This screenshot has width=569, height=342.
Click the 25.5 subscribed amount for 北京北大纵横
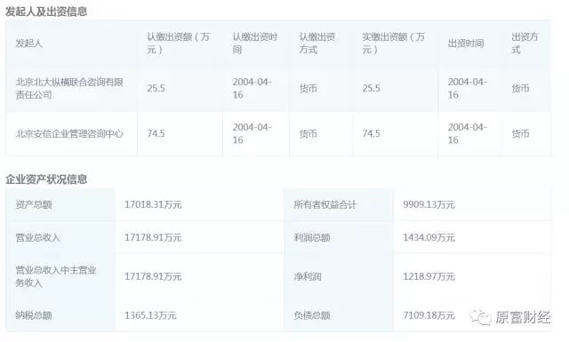click(x=156, y=89)
